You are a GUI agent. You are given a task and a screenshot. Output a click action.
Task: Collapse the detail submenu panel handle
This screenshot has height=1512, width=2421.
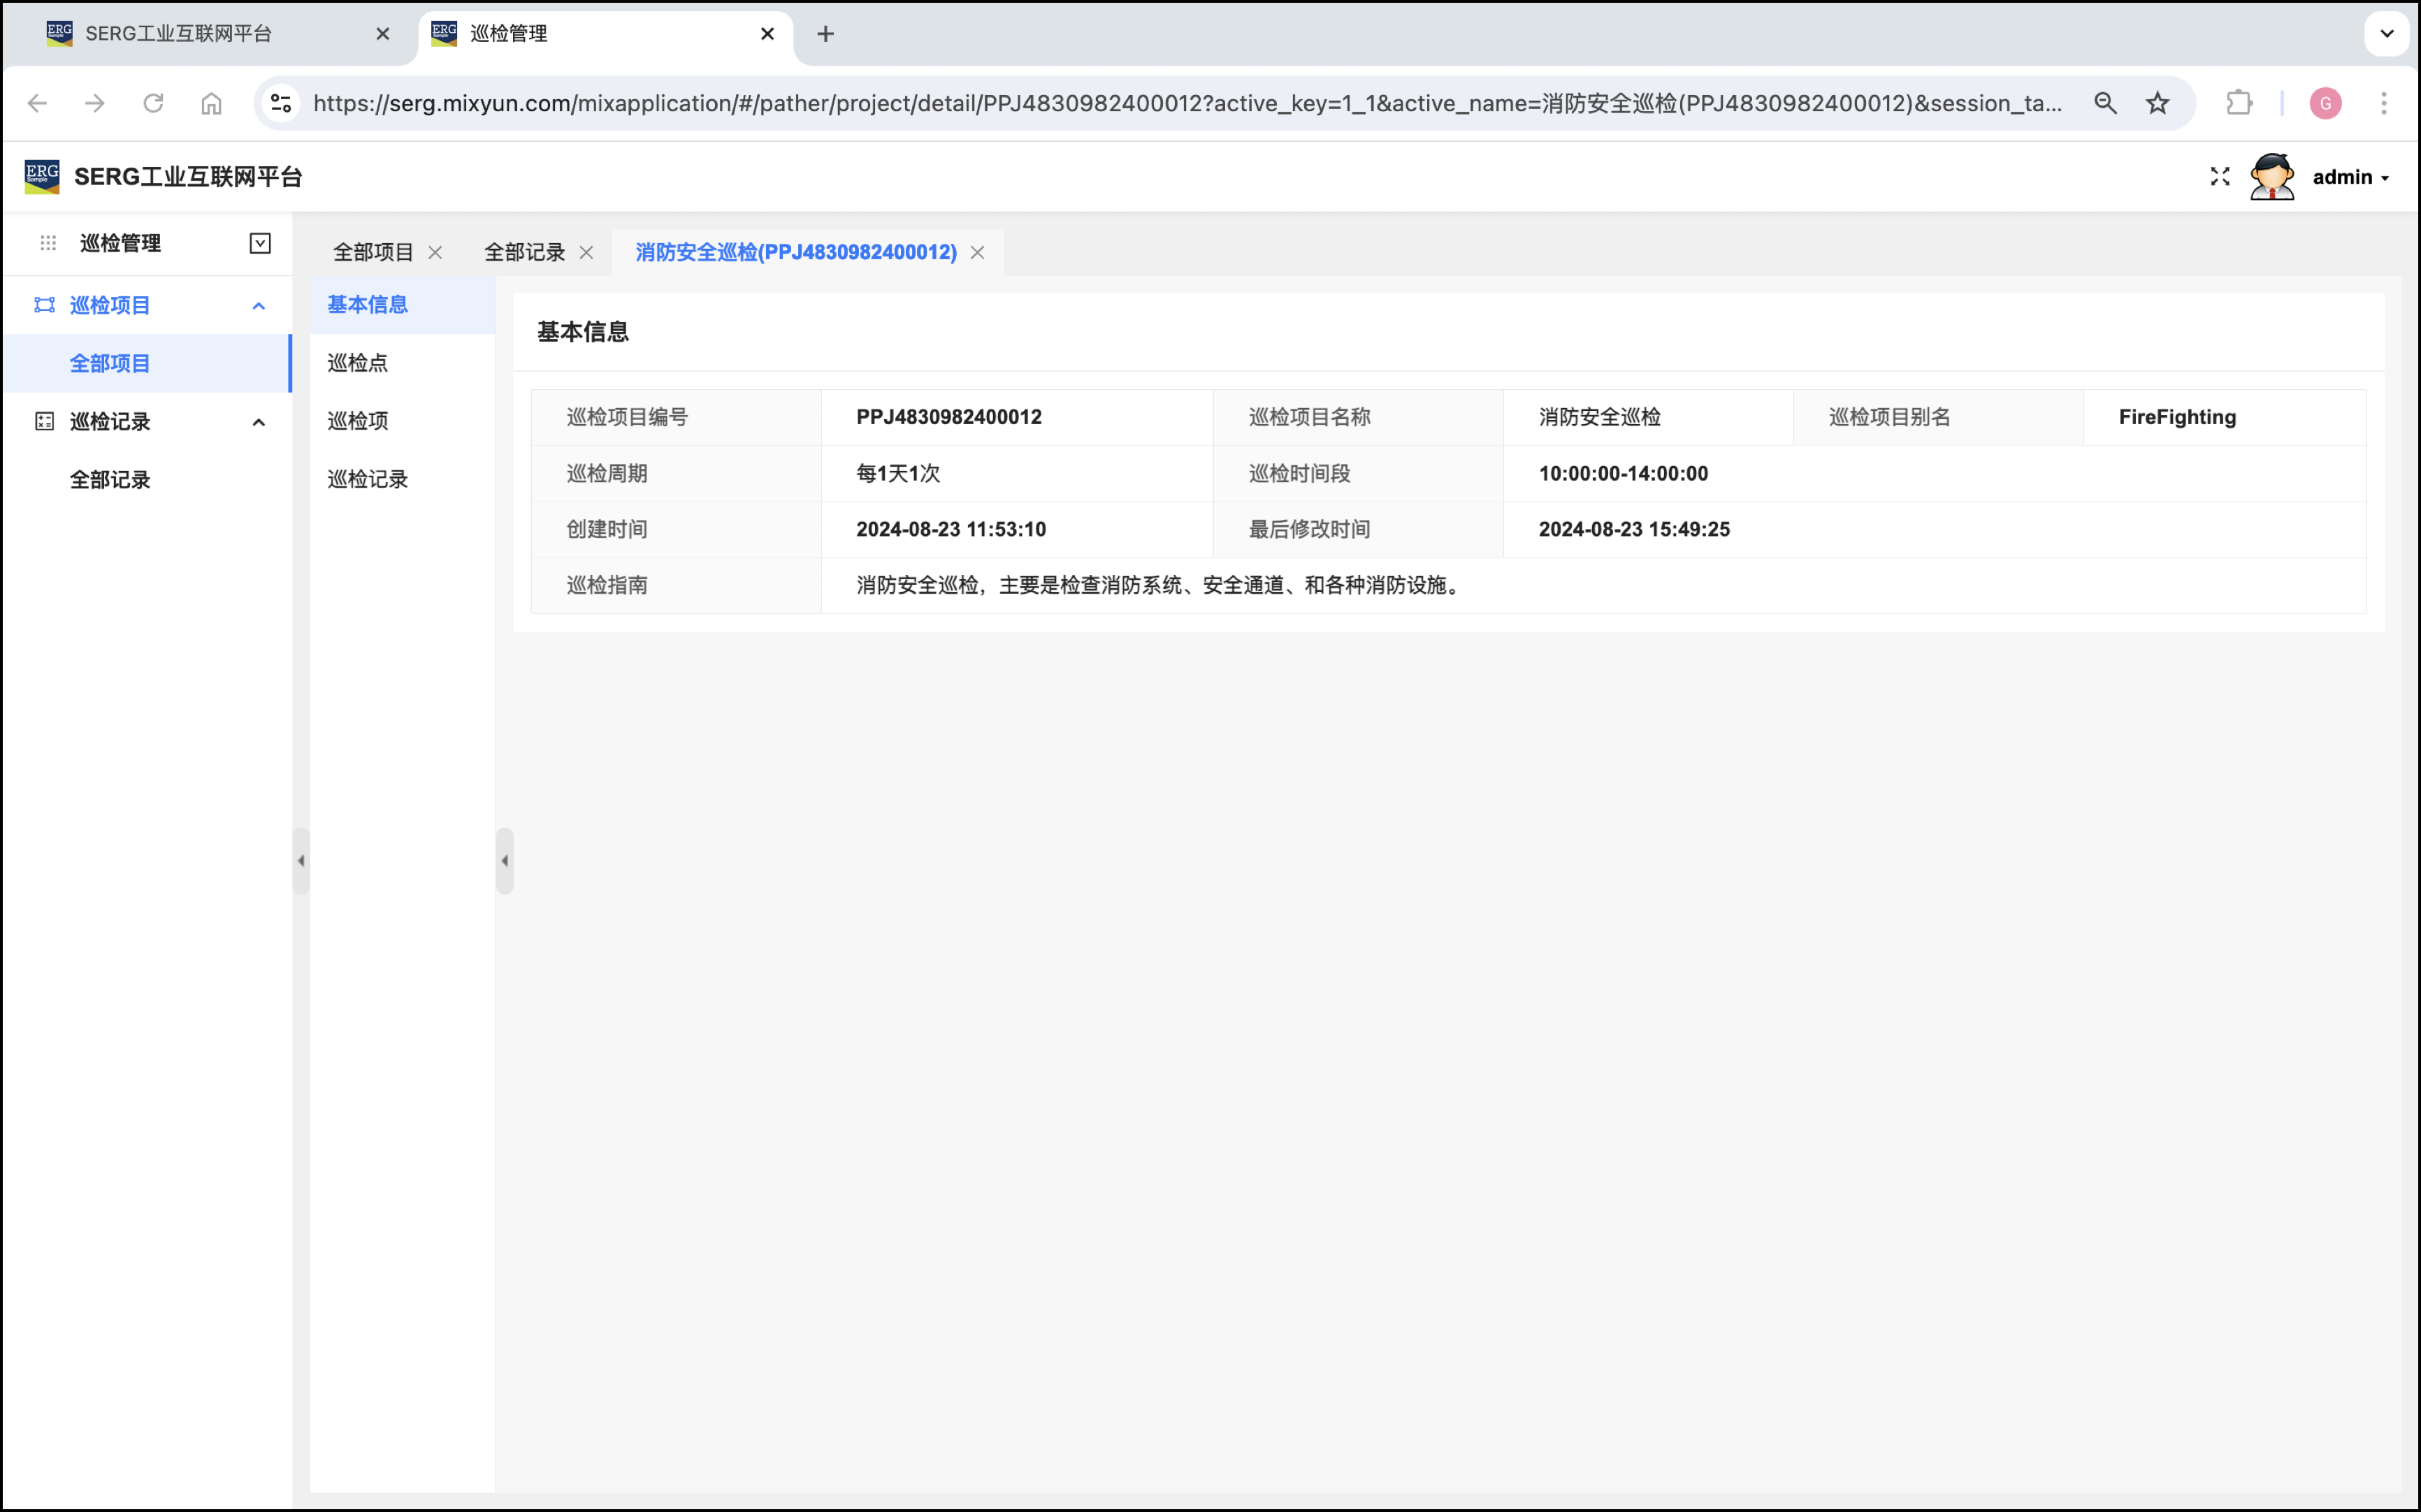(x=505, y=860)
